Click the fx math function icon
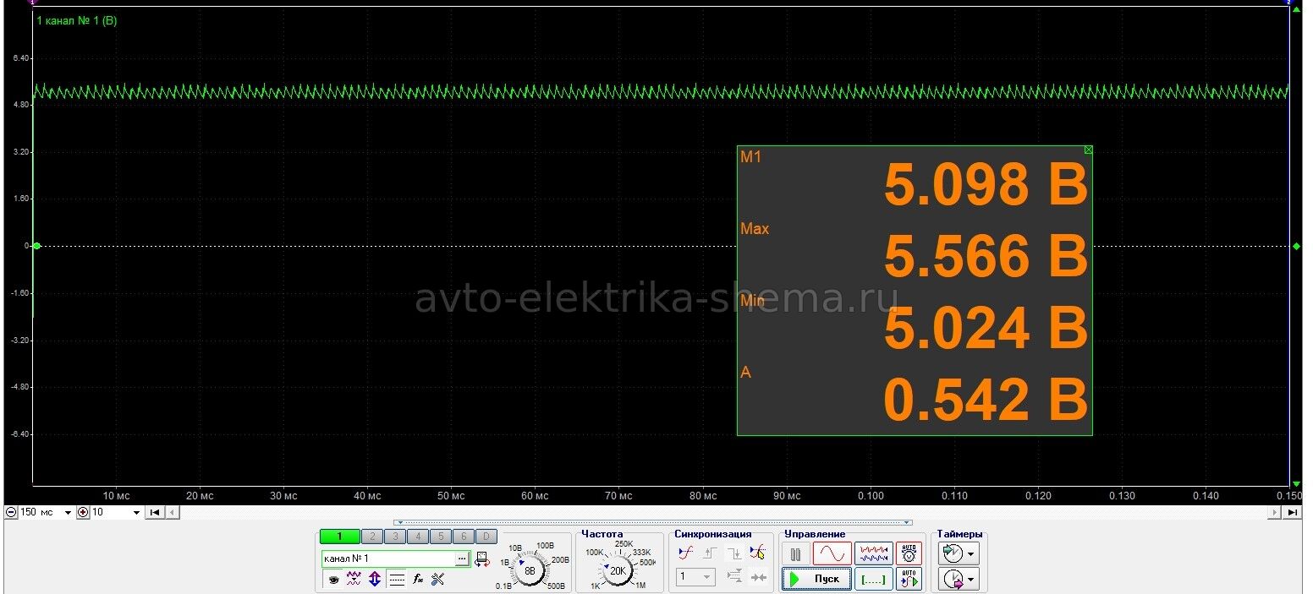1313x594 pixels. click(x=417, y=580)
